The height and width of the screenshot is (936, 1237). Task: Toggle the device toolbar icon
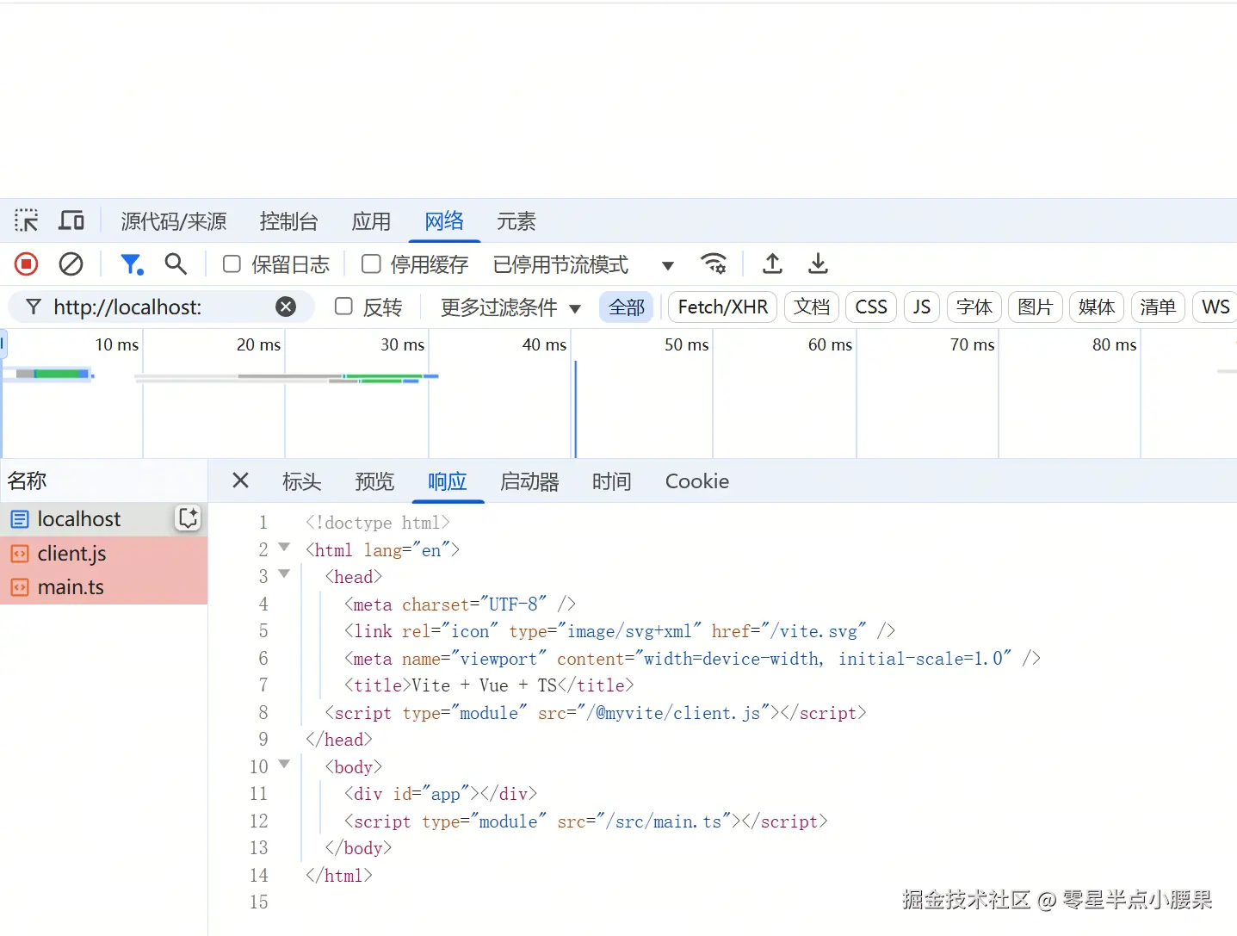pyautogui.click(x=71, y=220)
